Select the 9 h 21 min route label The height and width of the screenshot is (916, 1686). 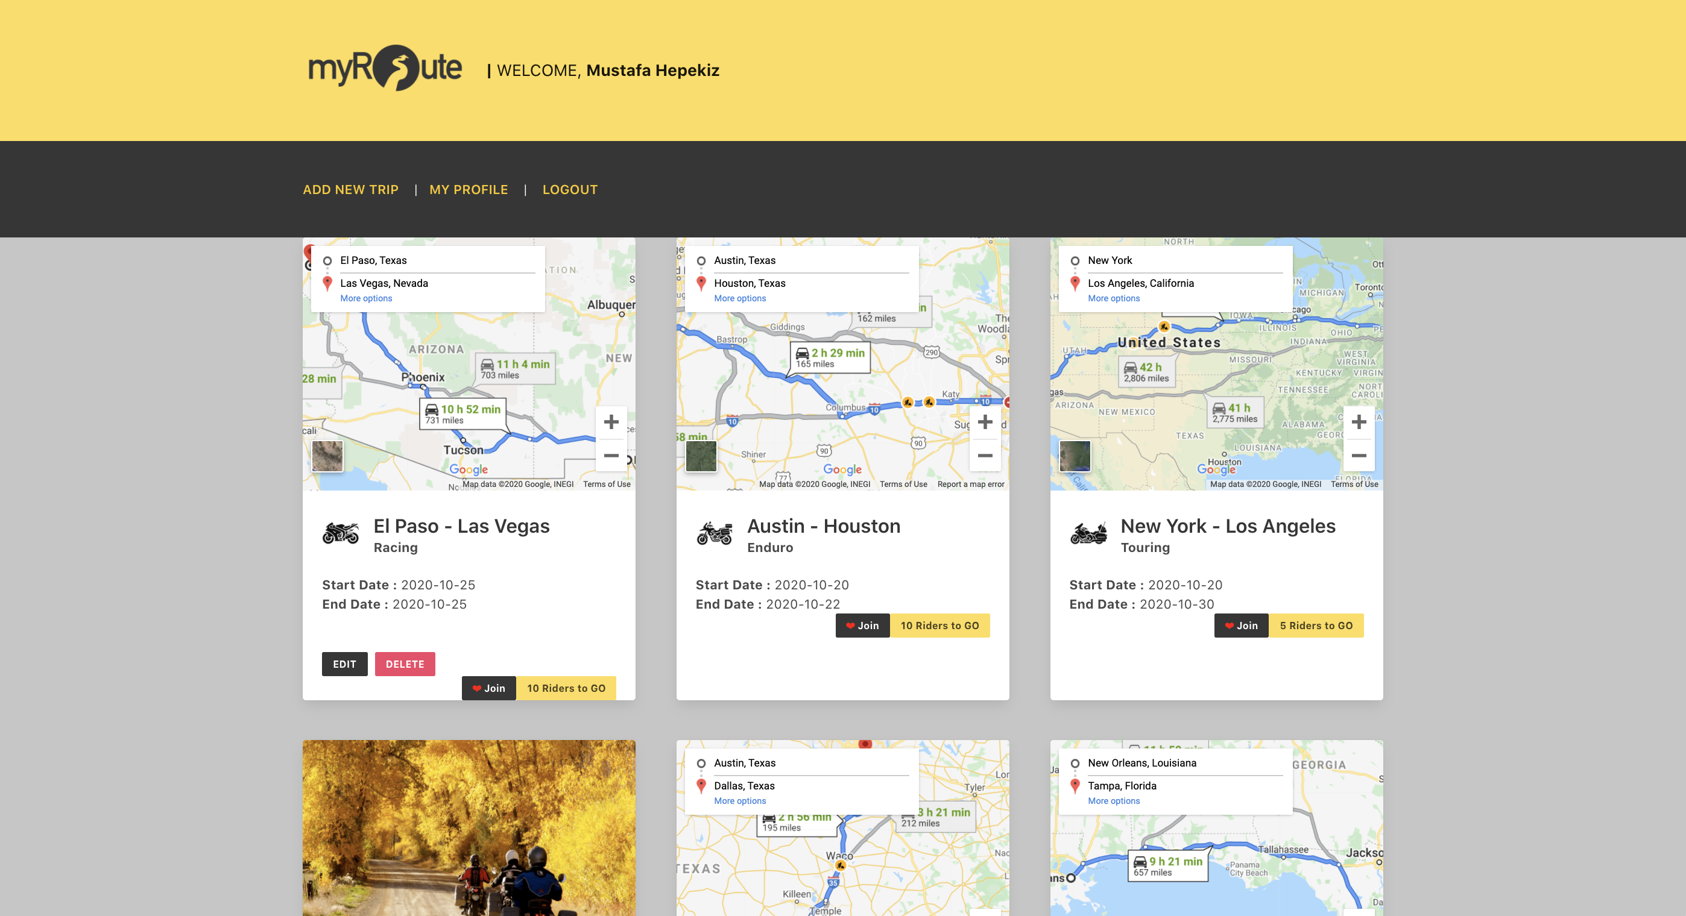1167,866
